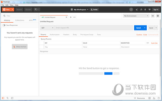This screenshot has height=101, width=162.
Task: Open the No Environment dropdown
Action: pos(136,16)
